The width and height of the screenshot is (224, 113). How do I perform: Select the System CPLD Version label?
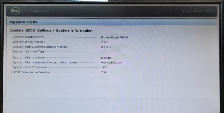point(30,67)
